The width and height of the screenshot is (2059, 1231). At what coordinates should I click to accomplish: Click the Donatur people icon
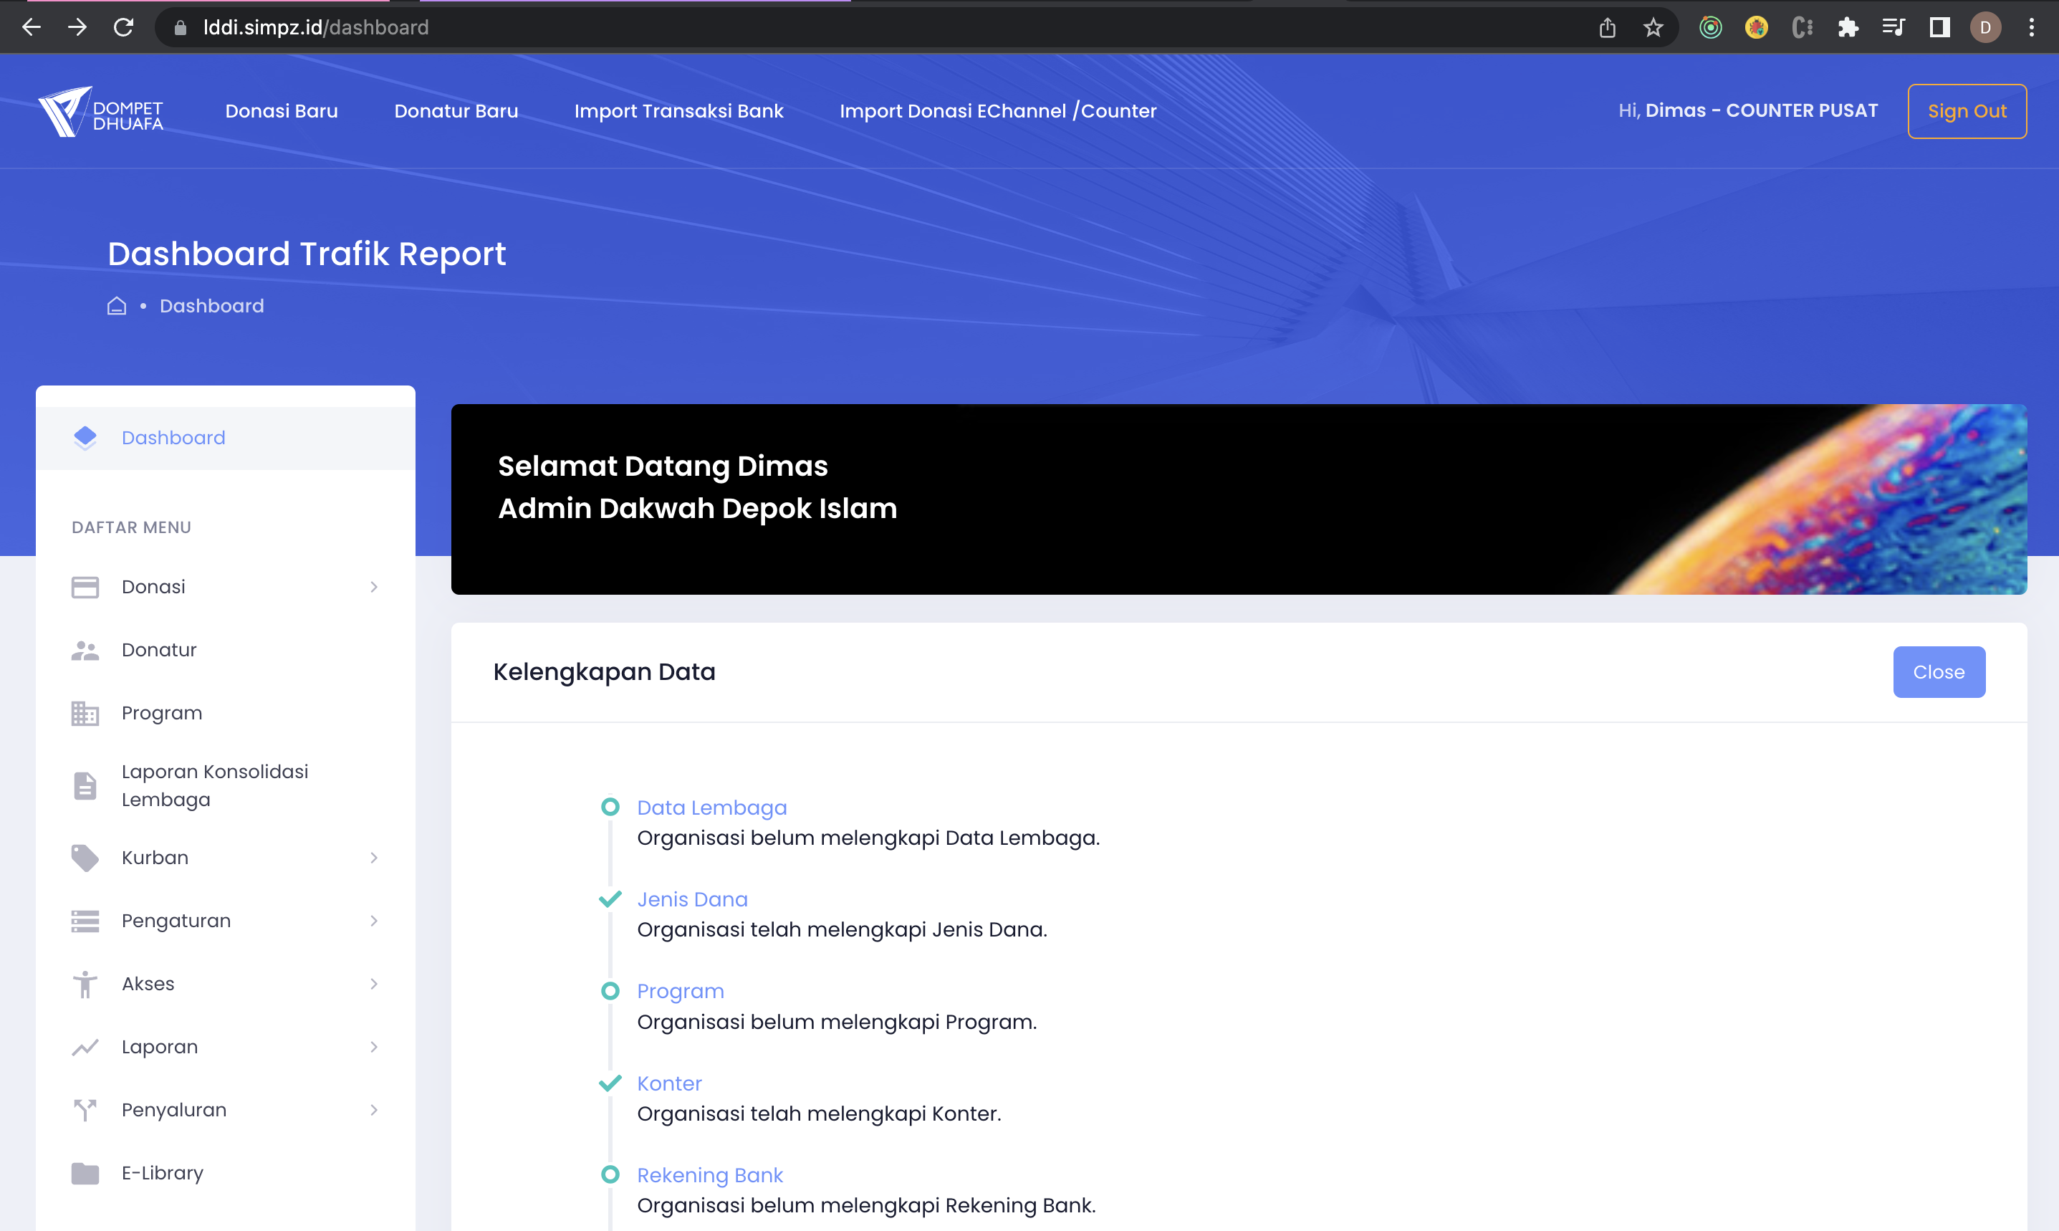(85, 651)
